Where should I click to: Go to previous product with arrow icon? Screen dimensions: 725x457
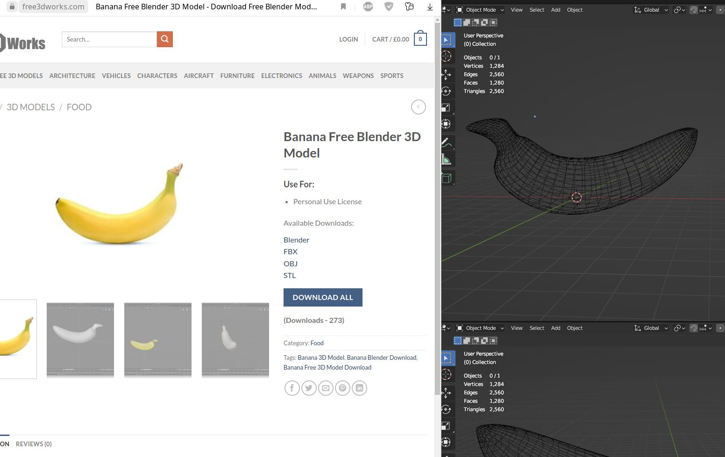tap(419, 107)
